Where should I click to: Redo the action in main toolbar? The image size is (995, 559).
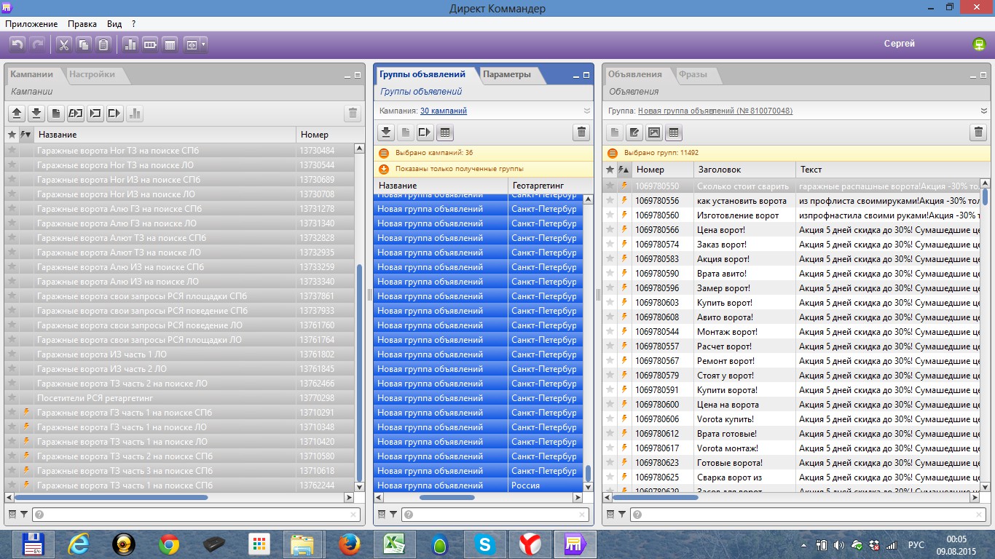pos(37,45)
